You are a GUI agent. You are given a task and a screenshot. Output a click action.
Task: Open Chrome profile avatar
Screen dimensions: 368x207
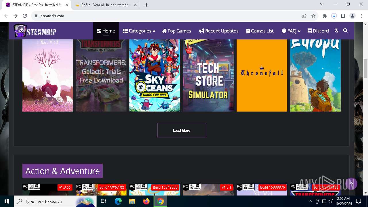pos(352,16)
